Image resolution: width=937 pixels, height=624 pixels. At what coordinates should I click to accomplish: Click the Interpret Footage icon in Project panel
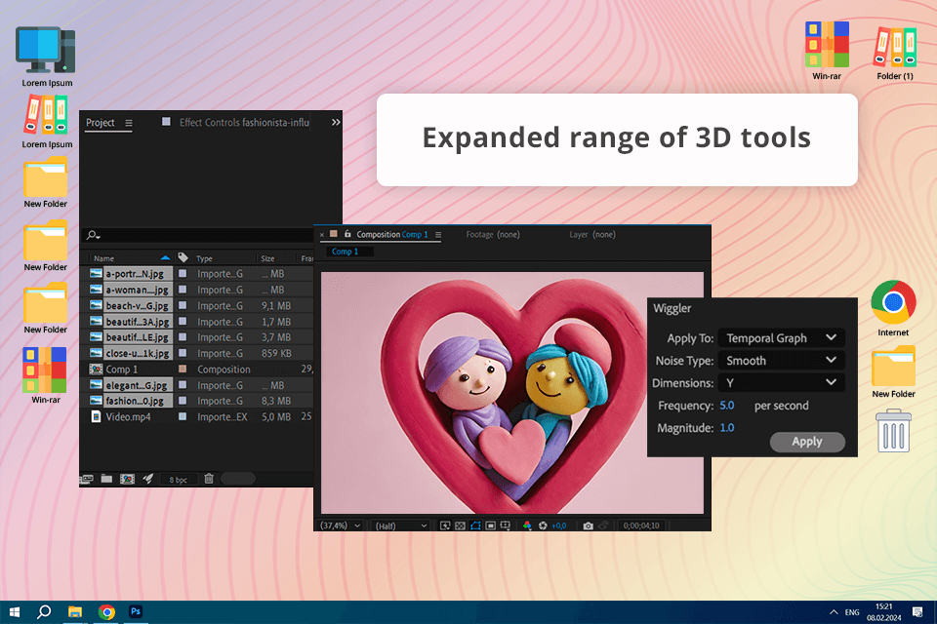[x=87, y=479]
